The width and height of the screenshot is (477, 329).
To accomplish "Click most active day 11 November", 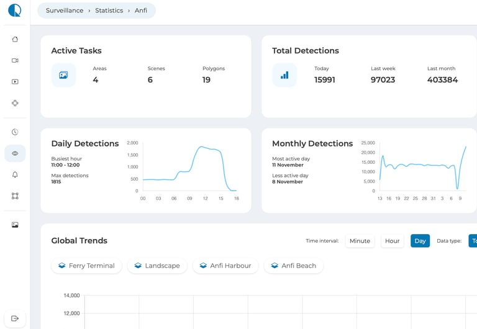I will 288,165.
